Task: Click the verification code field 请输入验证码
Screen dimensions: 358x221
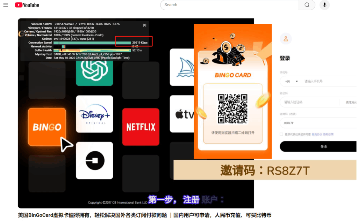Action: tap(309, 102)
